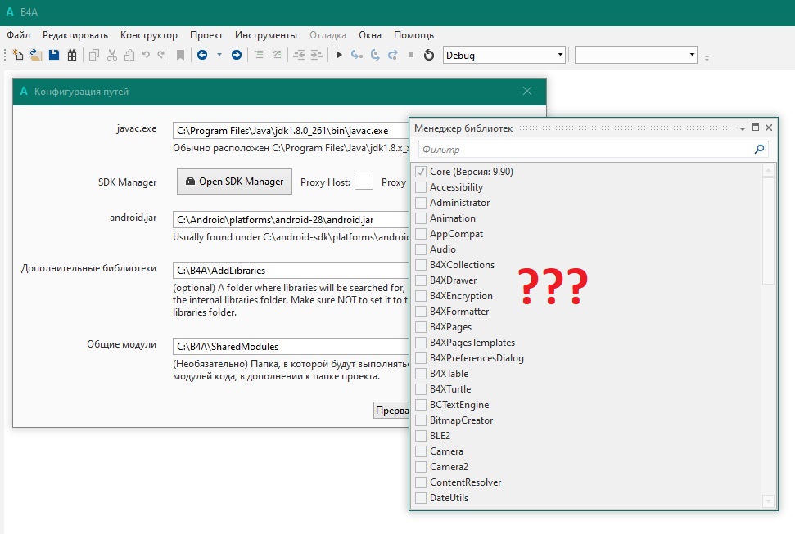Enable the Camera2 library checkbox

click(421, 467)
